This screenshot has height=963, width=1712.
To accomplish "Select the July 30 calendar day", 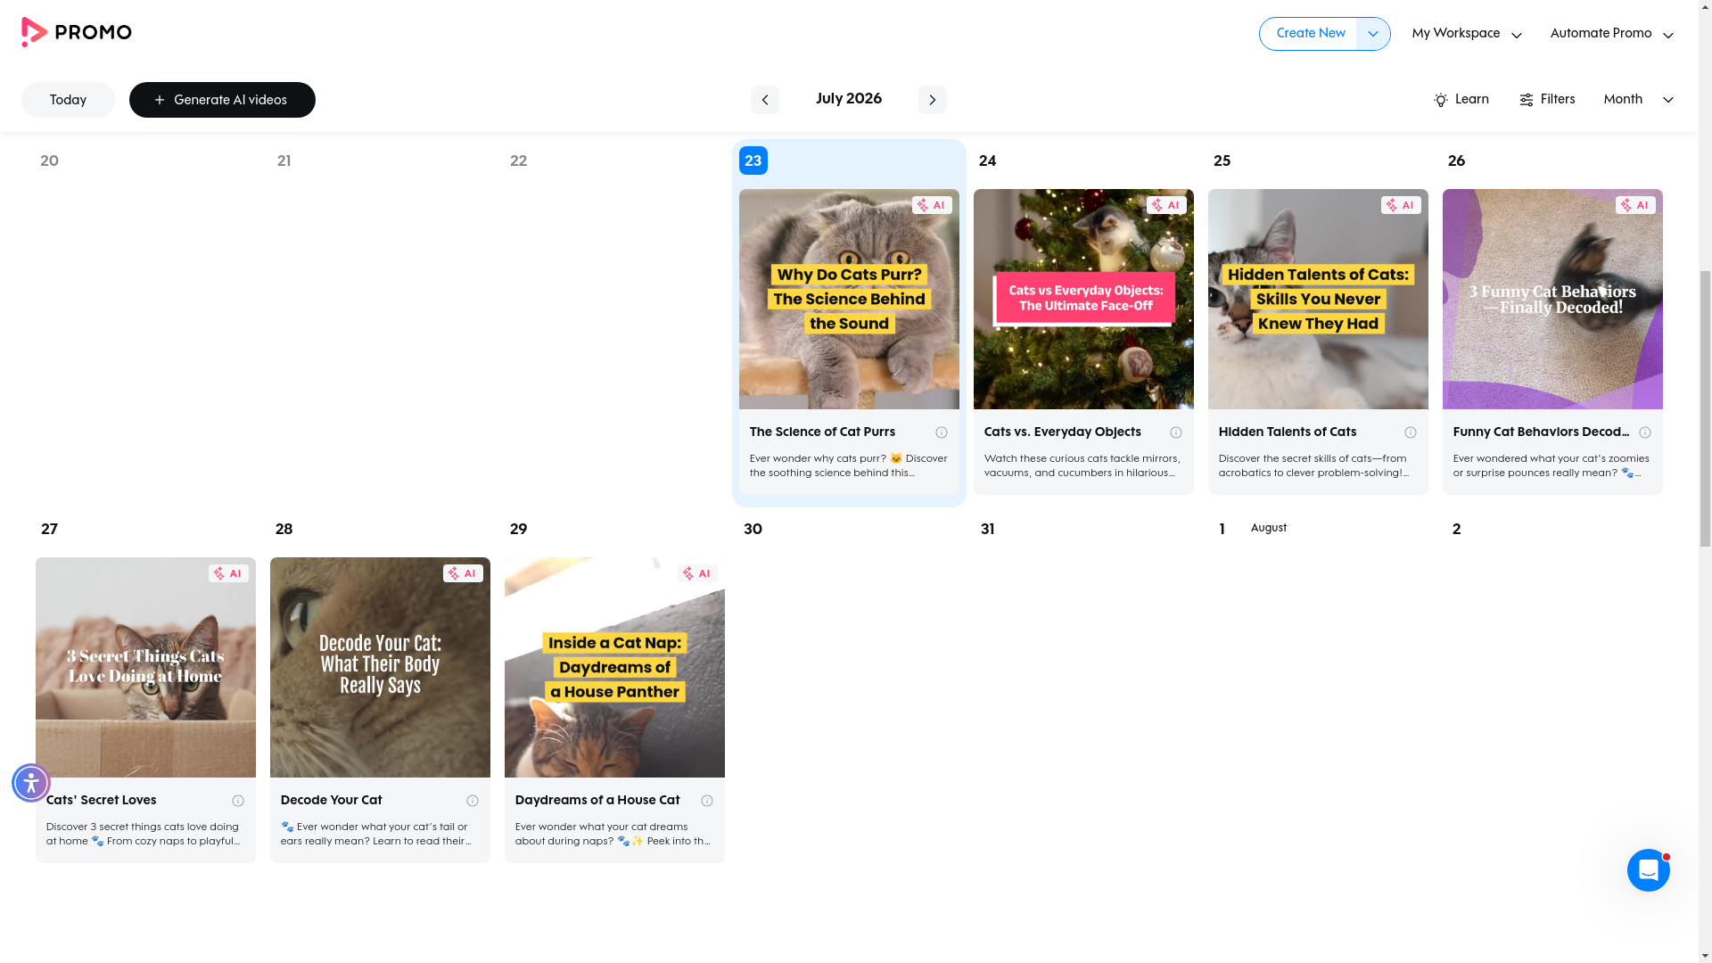I will 848,692.
